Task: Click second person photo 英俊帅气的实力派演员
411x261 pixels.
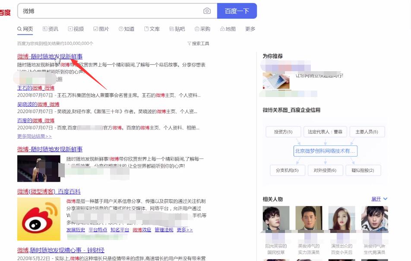Action: (309, 219)
